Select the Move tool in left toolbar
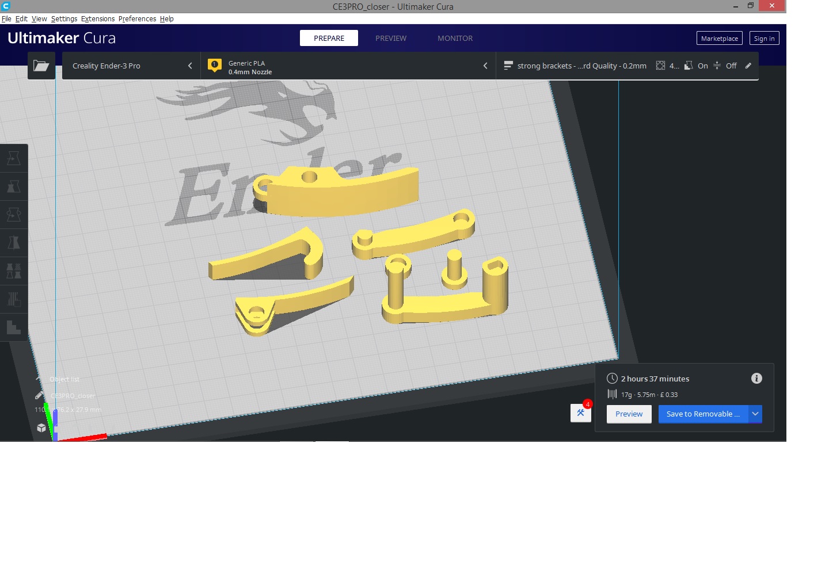The width and height of the screenshot is (829, 588). click(14, 158)
